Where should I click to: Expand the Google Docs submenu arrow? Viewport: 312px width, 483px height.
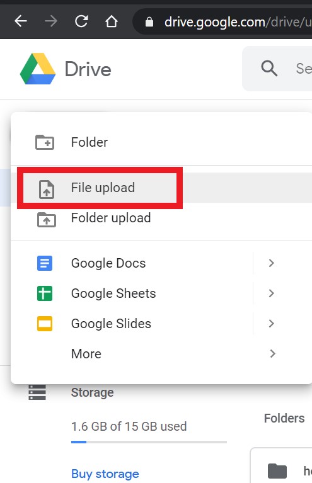pyautogui.click(x=271, y=263)
